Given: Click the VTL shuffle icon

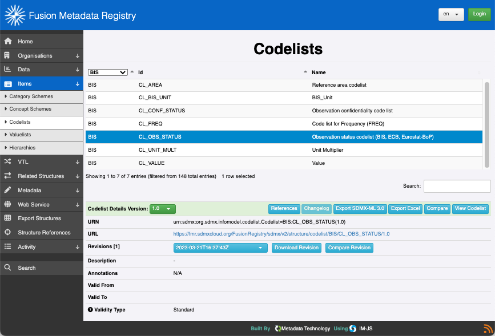Looking at the screenshot, I should [7, 161].
